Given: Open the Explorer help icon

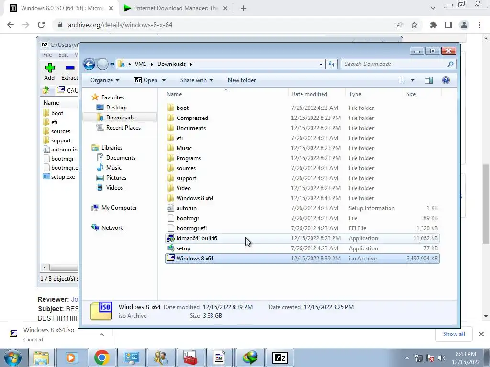Looking at the screenshot, I should pyautogui.click(x=446, y=80).
